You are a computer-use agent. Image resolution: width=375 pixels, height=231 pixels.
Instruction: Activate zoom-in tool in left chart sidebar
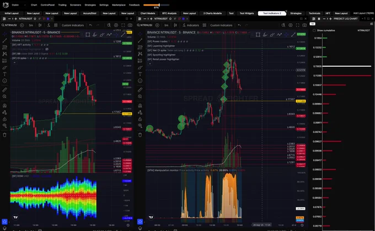point(4,96)
